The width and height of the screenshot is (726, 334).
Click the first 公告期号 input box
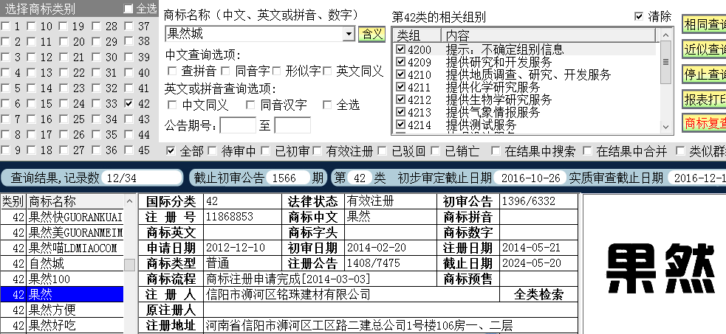point(238,125)
